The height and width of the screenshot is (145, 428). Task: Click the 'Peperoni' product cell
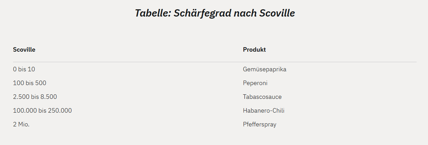point(255,83)
